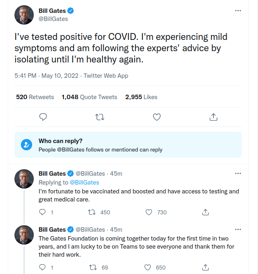Like the main COVID tweet
This screenshot has width=258, height=274.
click(157, 117)
